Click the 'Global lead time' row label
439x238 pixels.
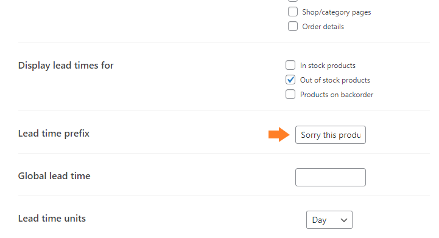tap(54, 176)
